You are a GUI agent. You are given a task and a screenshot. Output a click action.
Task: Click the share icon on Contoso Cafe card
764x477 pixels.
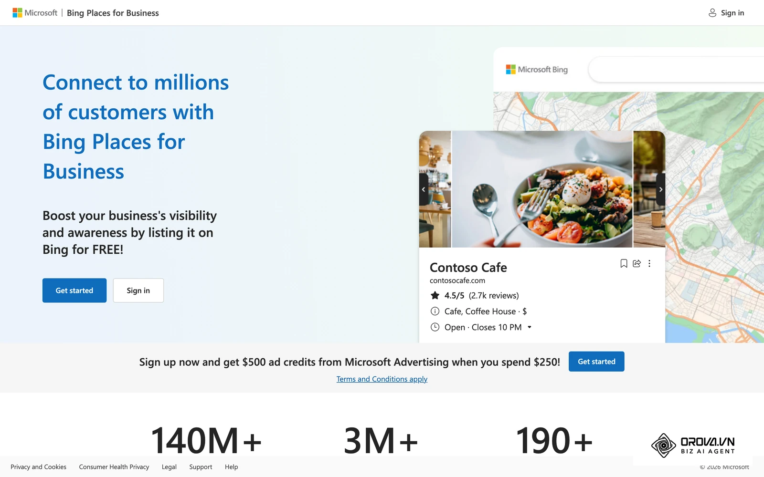(x=637, y=263)
